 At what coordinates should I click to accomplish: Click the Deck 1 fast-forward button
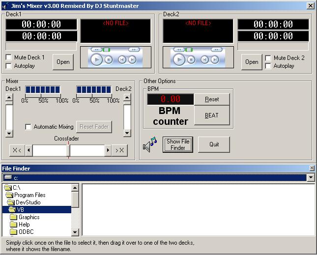coord(133,50)
